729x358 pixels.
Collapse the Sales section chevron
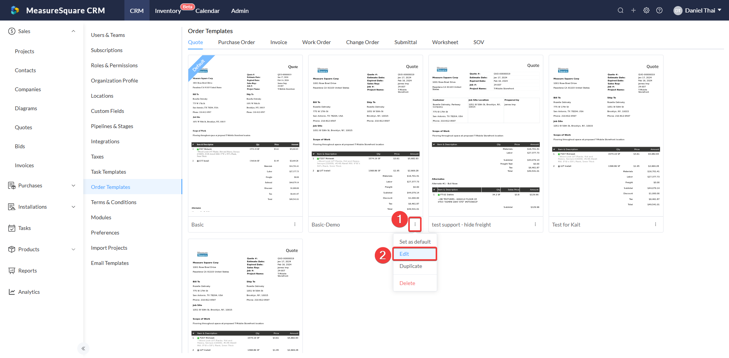pos(73,31)
